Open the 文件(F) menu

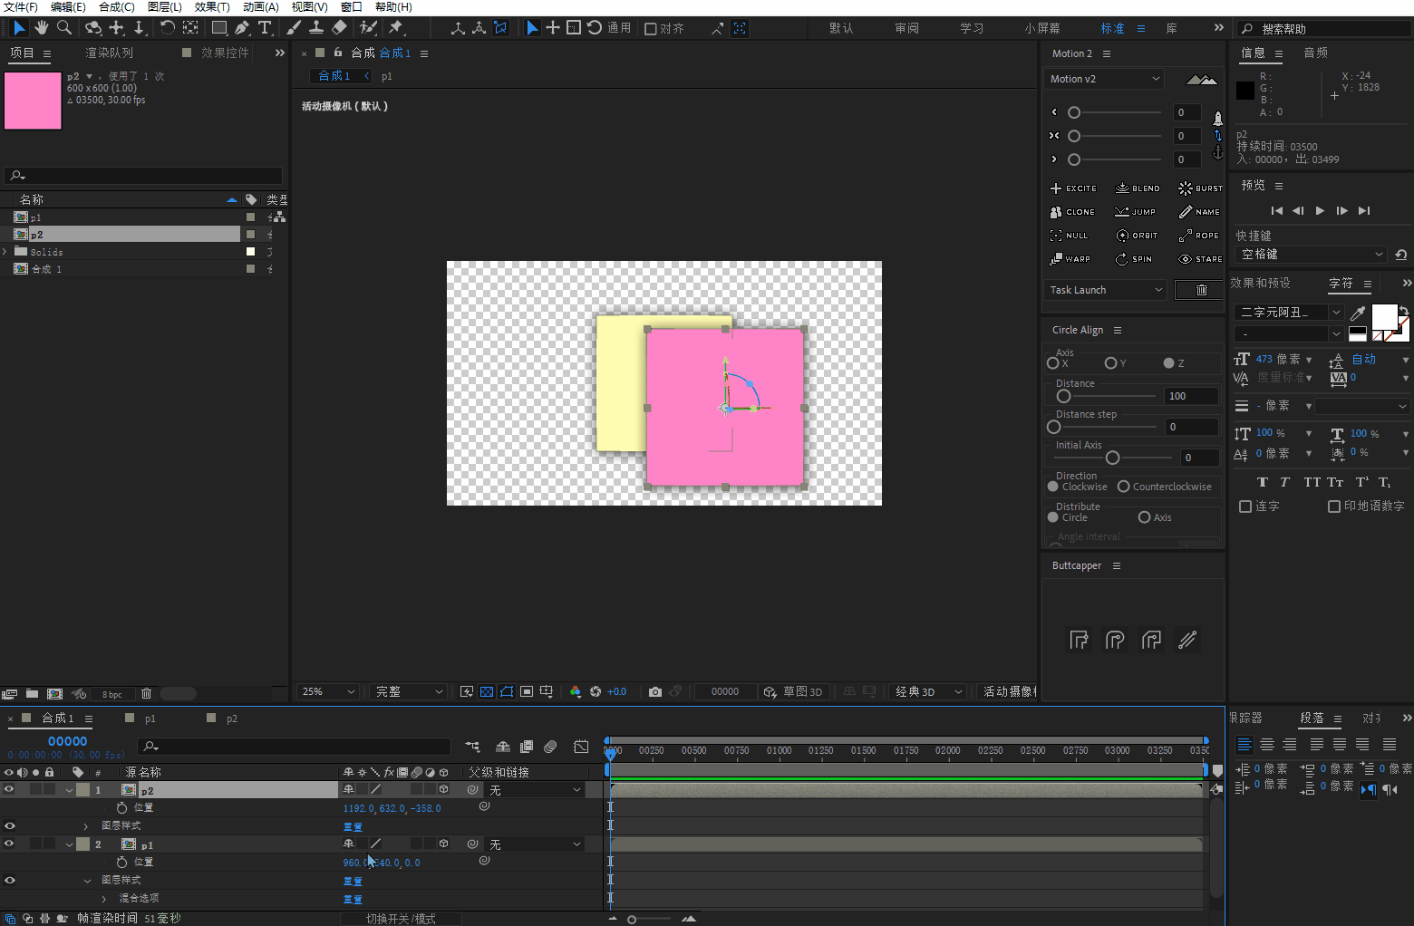tap(20, 7)
